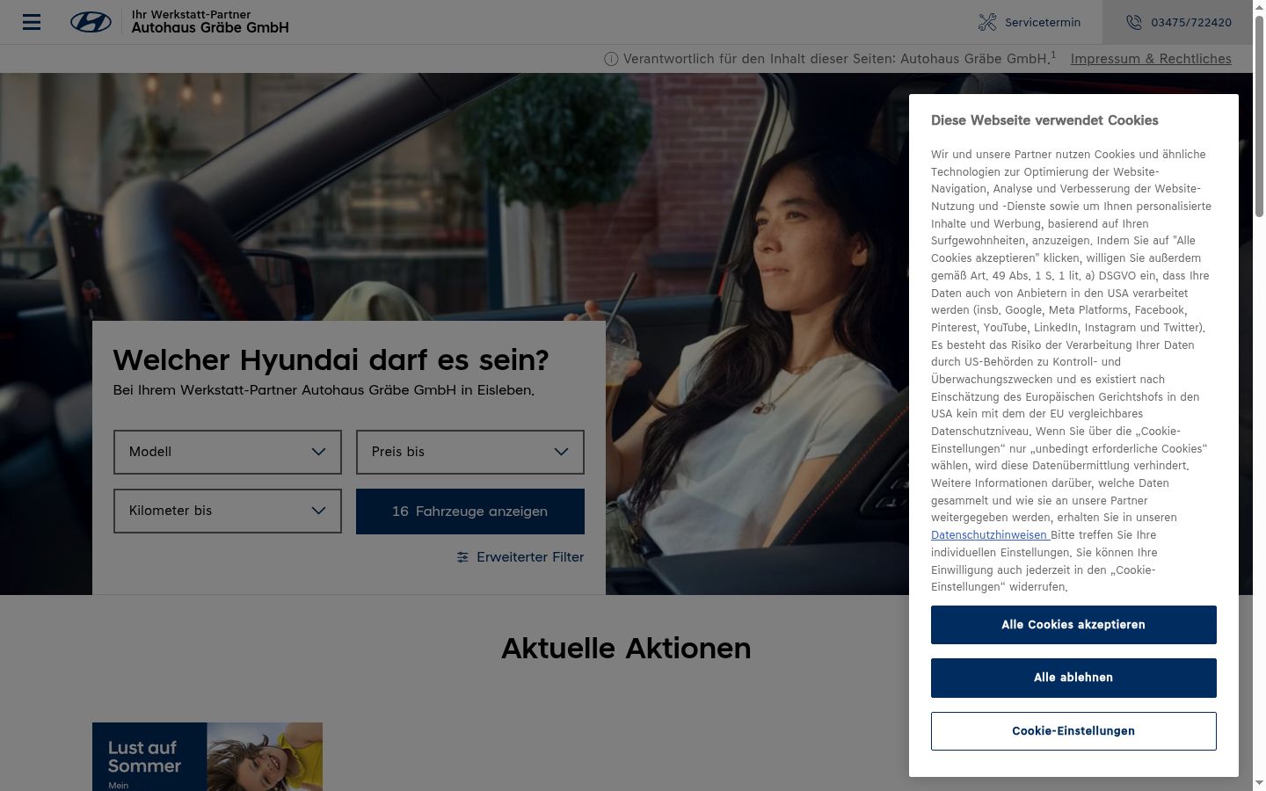
Task: Call the number 03475/722420
Action: click(1178, 22)
